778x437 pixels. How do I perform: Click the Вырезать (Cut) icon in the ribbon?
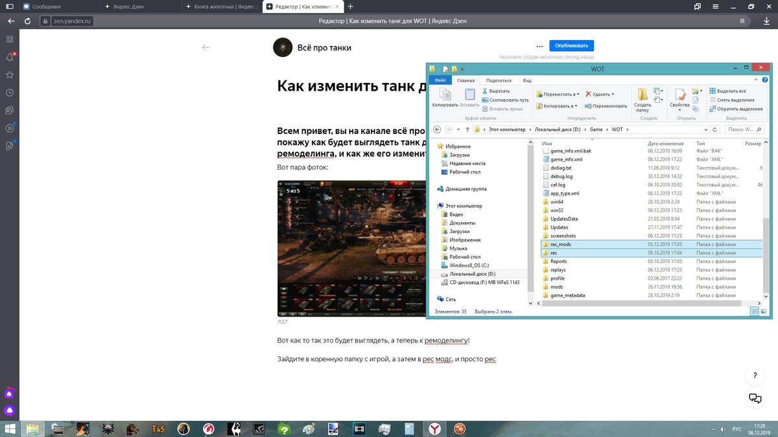click(x=485, y=91)
